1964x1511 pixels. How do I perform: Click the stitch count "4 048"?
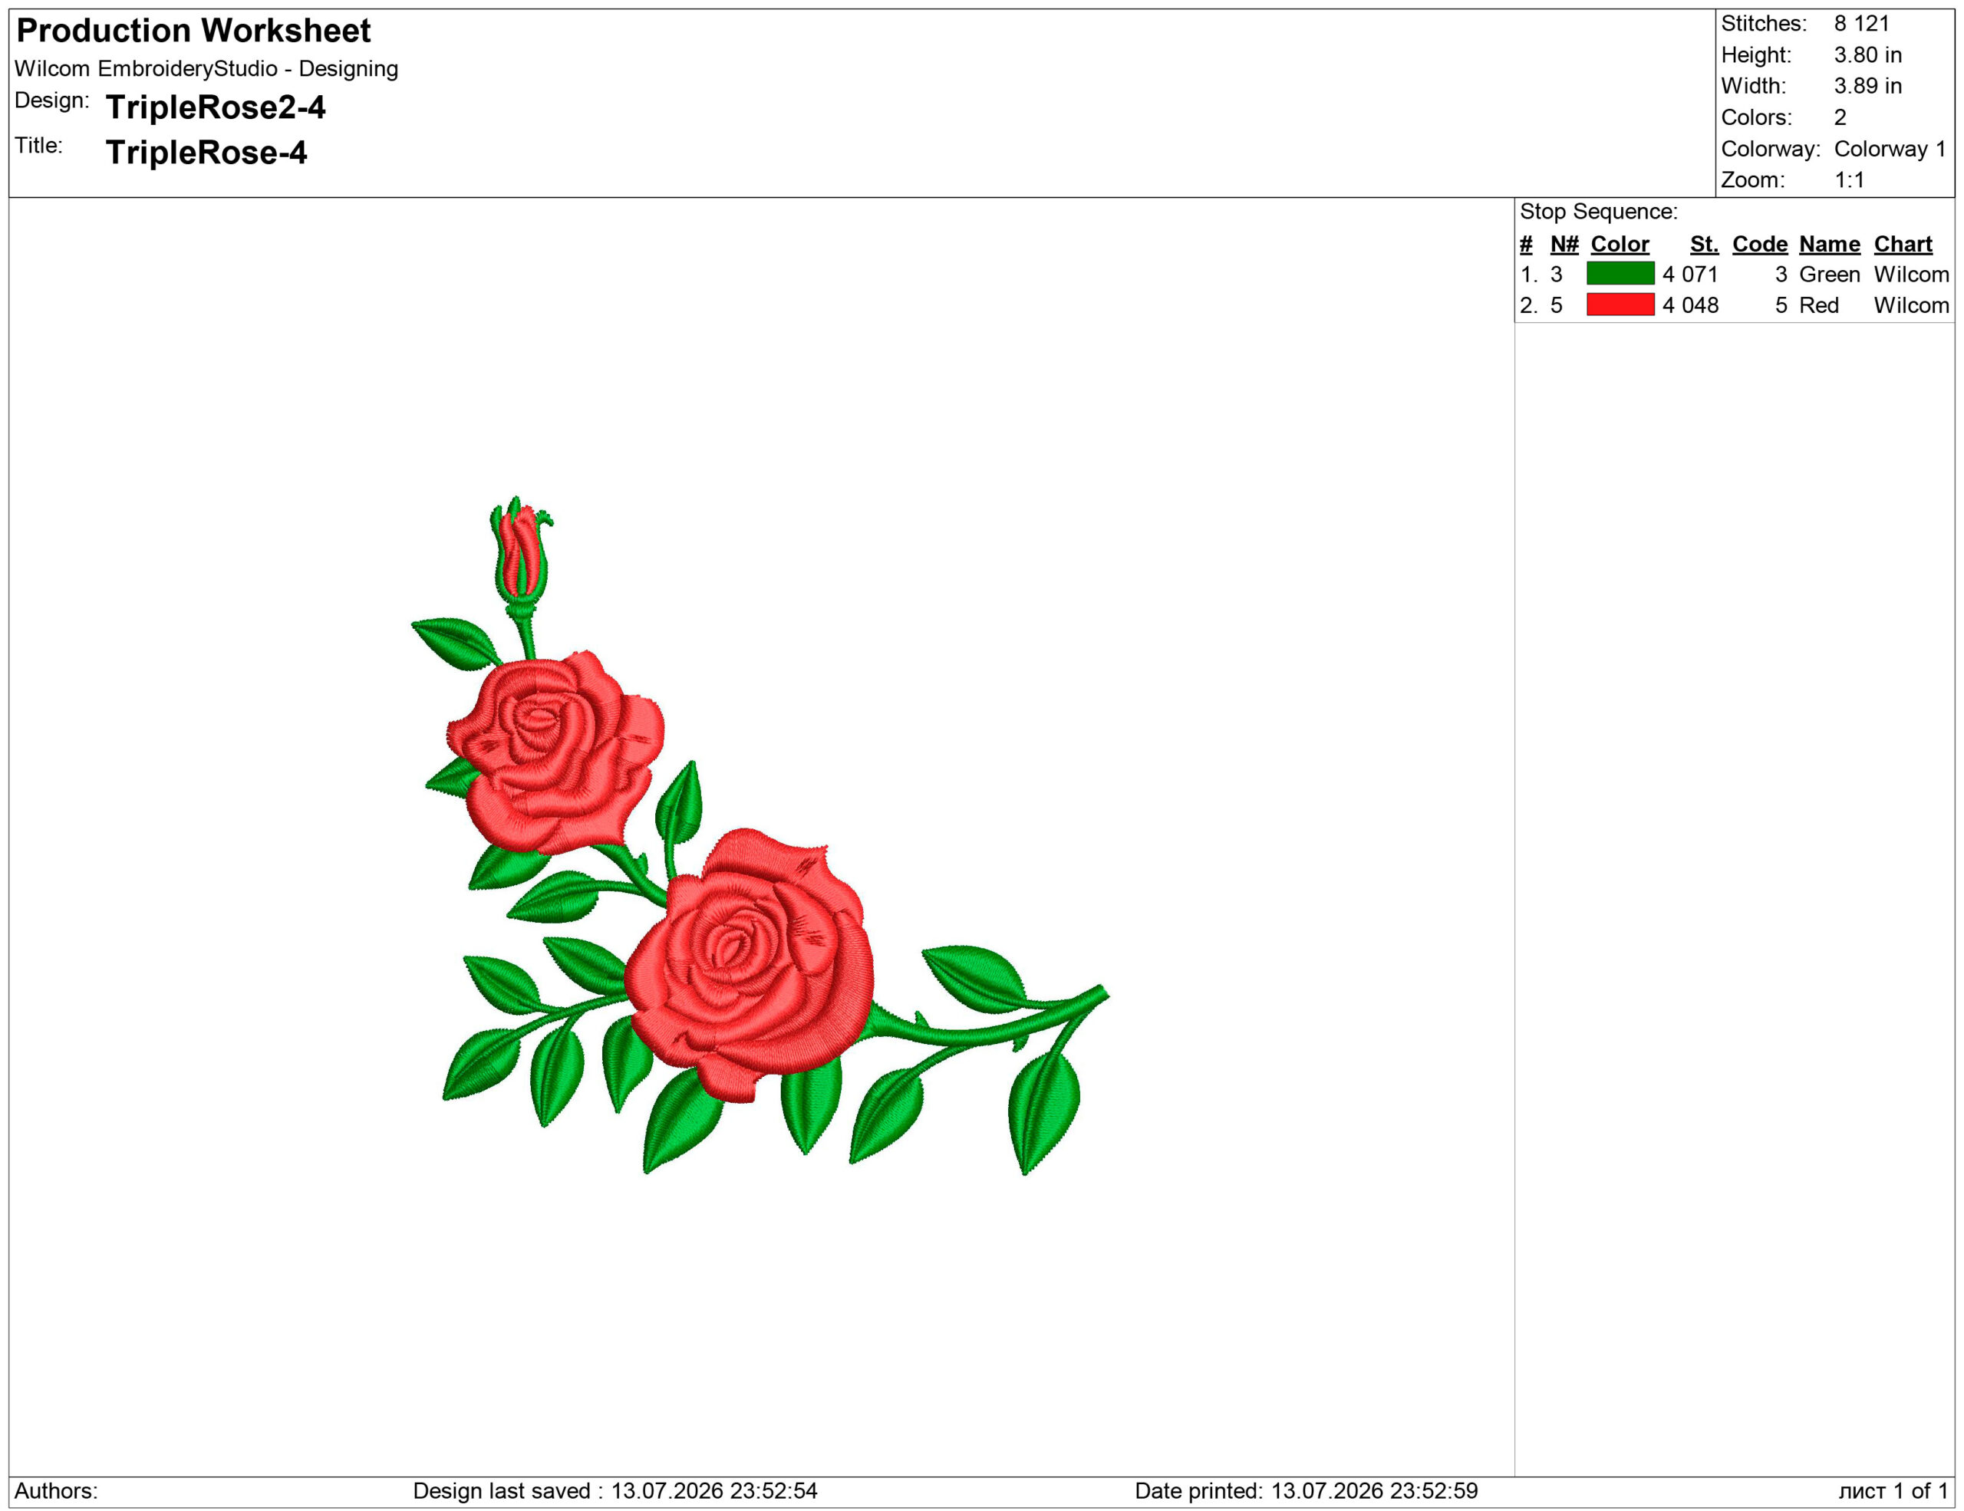1689,305
